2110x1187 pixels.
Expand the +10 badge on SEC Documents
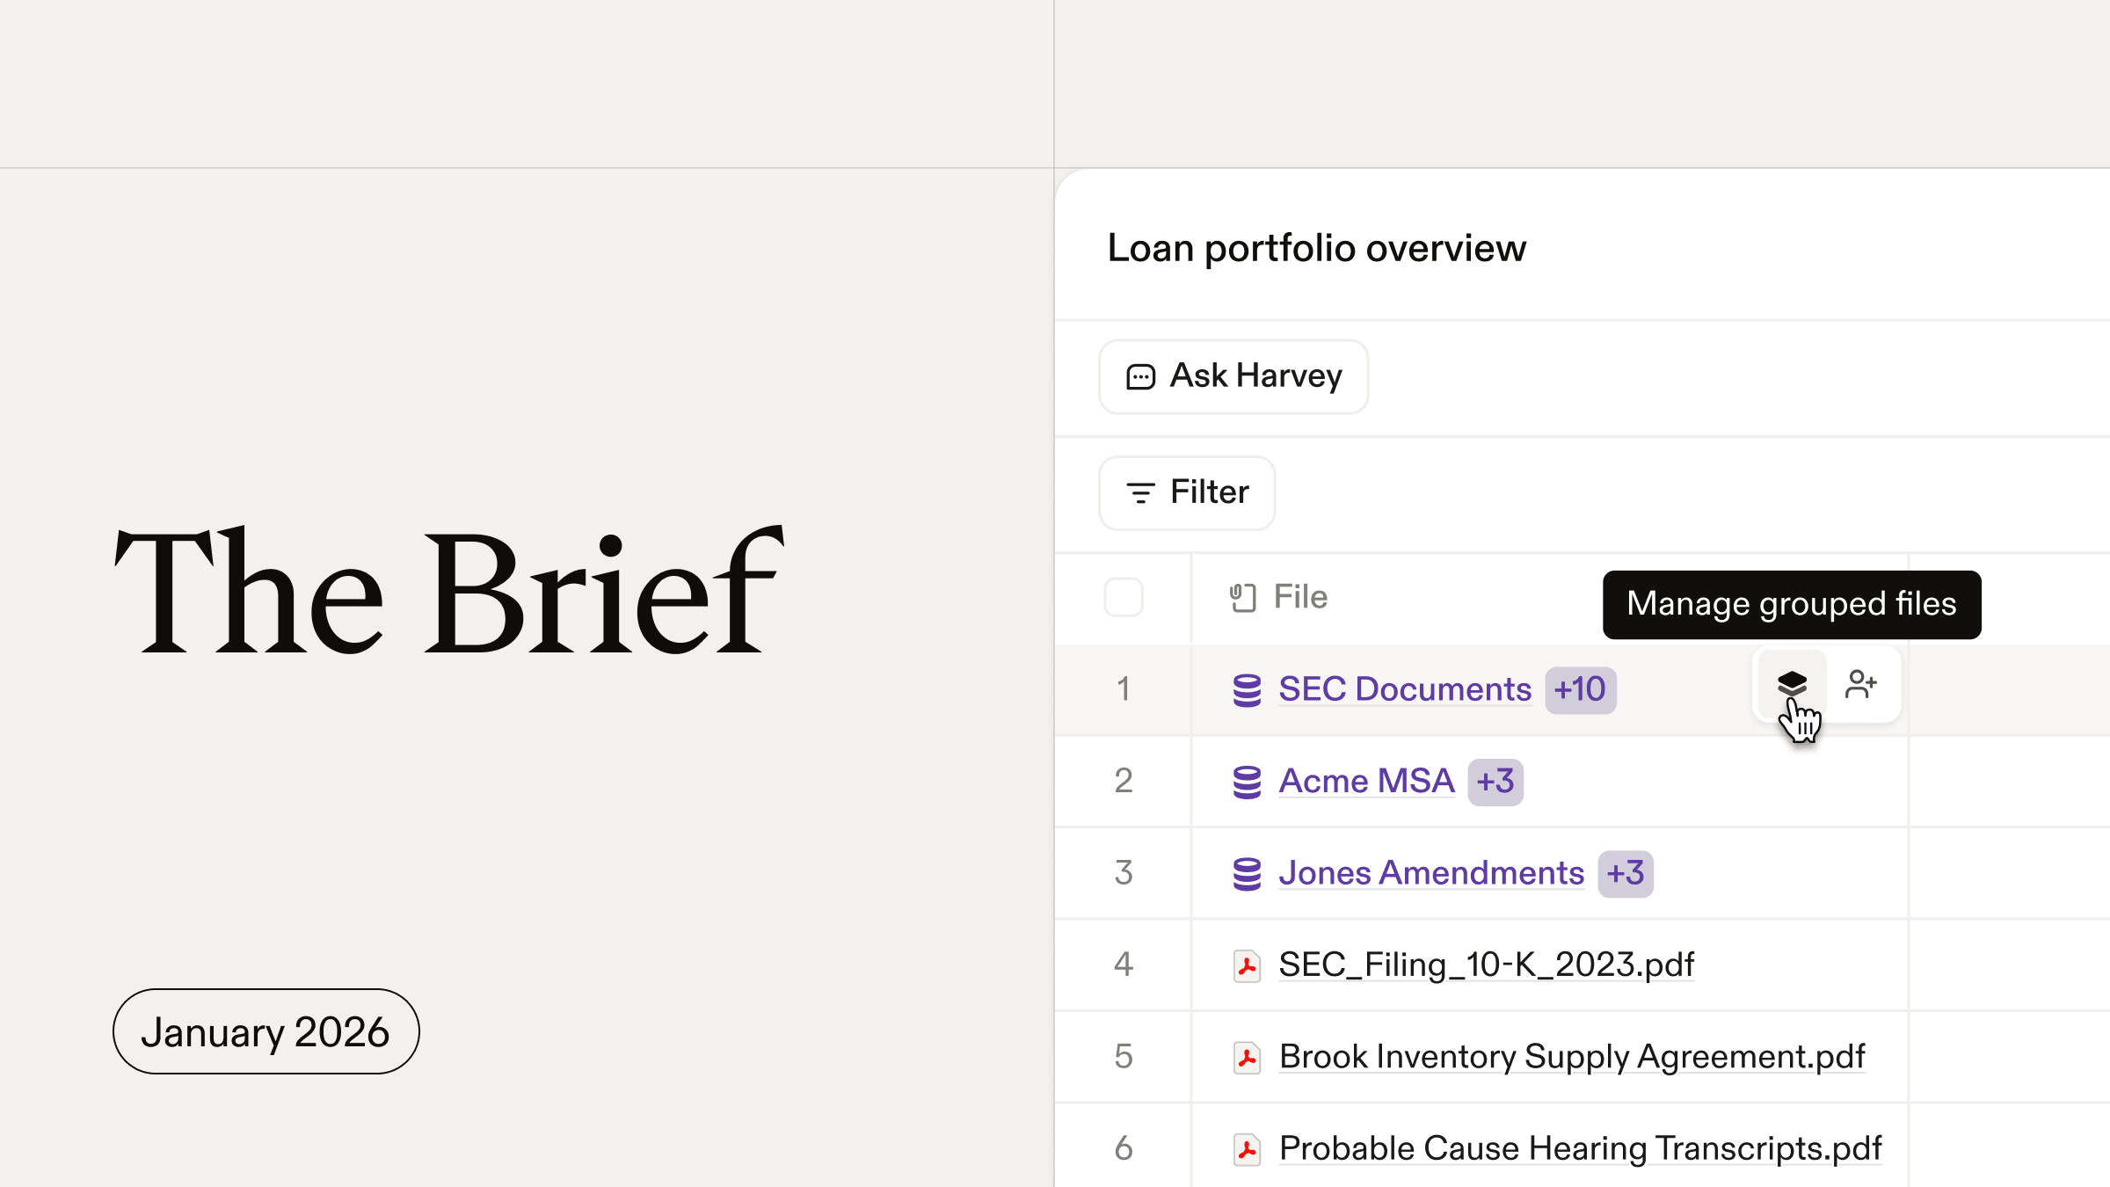1580,689
